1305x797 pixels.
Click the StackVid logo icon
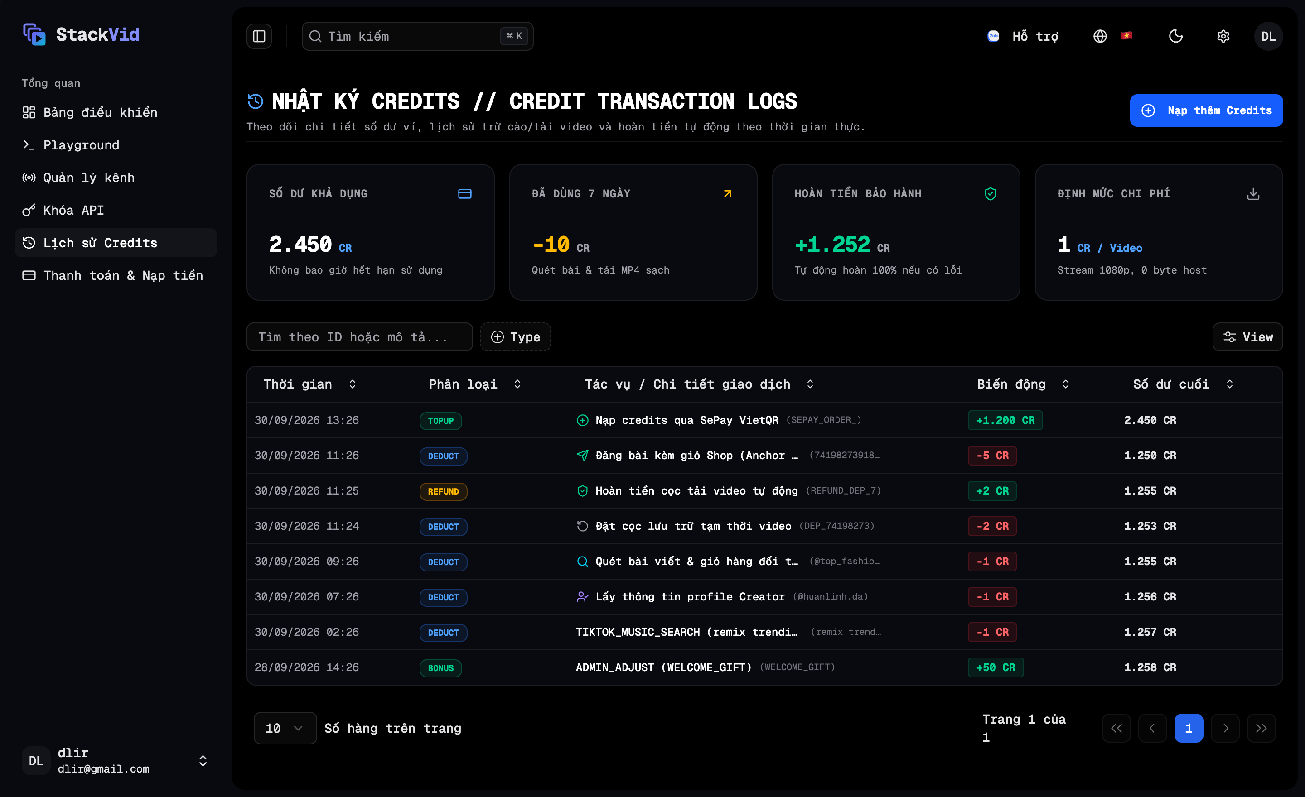[34, 34]
